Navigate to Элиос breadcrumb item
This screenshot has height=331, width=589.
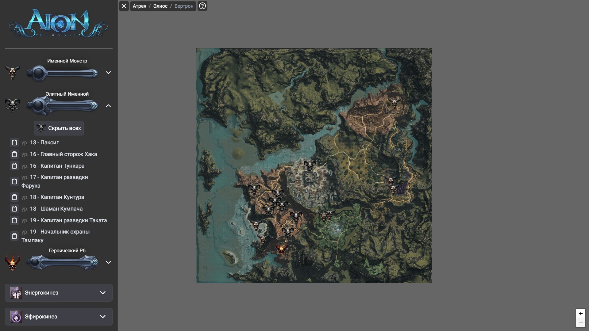pos(160,6)
